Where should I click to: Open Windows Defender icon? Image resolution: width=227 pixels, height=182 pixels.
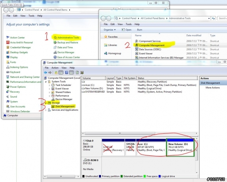click(8, 111)
